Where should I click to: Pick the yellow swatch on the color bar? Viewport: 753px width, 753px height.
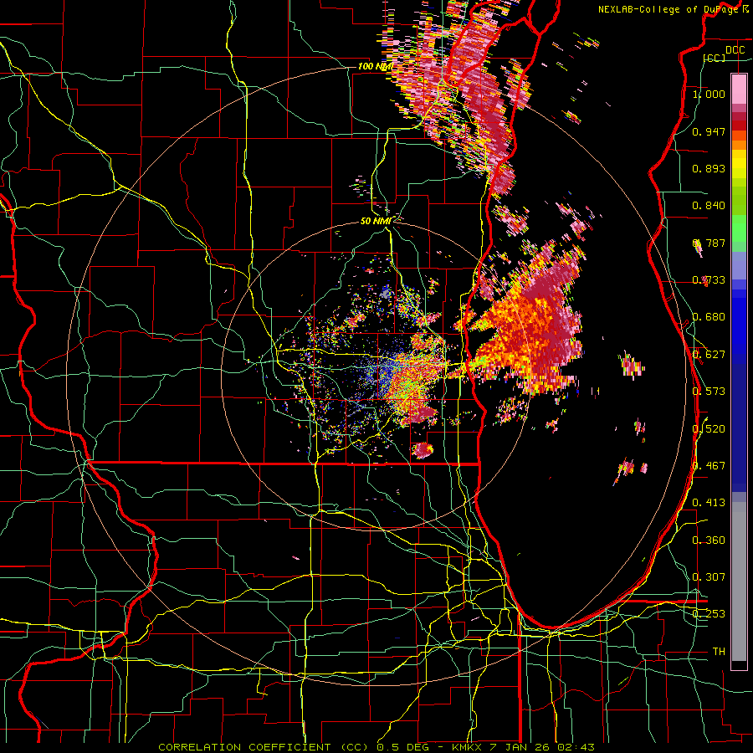739,165
